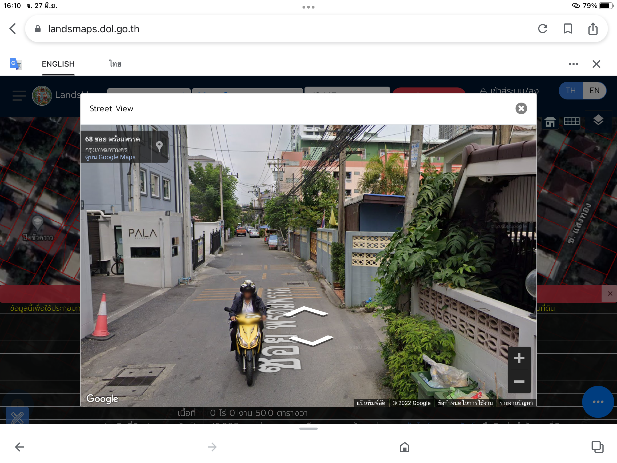Click address text 68 ซอย พร้อมพรรค
Screen dimensions: 617x463
(113, 139)
